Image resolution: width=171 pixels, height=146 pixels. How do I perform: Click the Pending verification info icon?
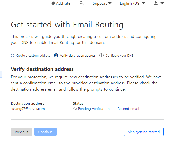click(75, 109)
